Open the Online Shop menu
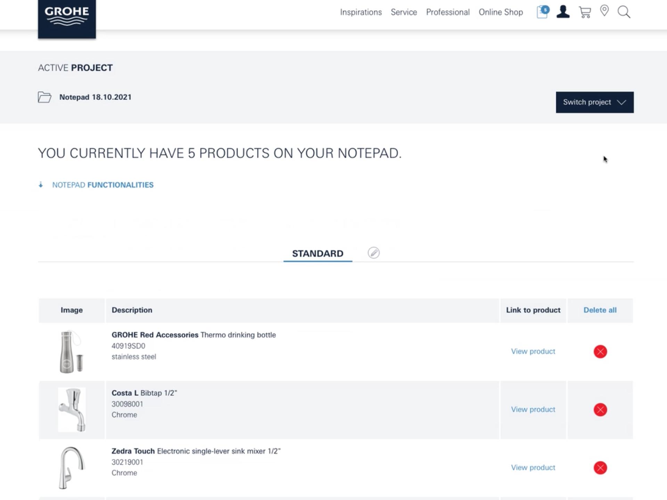The width and height of the screenshot is (667, 500). pos(501,12)
